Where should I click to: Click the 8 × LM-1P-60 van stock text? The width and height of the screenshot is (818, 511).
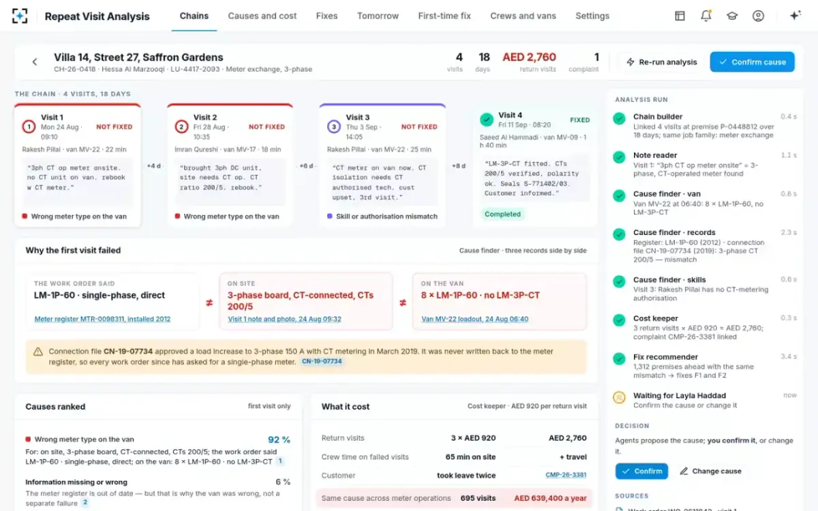[481, 296]
